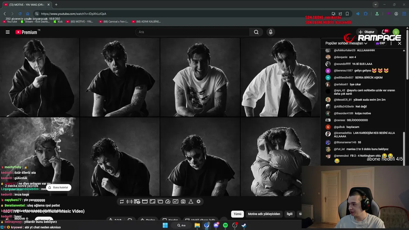Open the browser tab search chevron
This screenshot has width=409, height=230.
point(375,4)
